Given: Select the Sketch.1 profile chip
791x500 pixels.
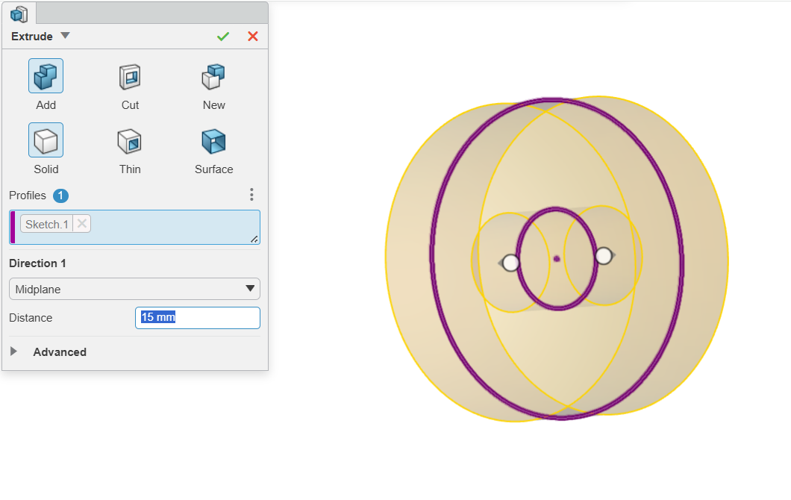Looking at the screenshot, I should (47, 224).
